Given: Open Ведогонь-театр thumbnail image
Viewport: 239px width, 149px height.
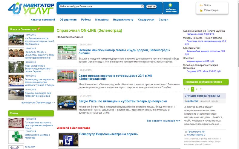Looking at the screenshot, I should click(69, 140).
